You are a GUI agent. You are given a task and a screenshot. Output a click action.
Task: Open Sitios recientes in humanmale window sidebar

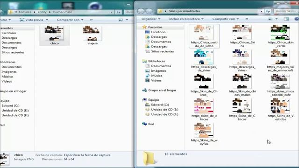pyautogui.click(x=13, y=52)
